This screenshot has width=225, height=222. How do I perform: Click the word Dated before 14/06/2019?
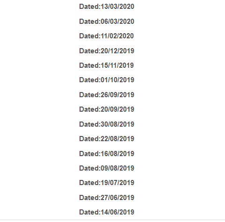pyautogui.click(x=89, y=212)
